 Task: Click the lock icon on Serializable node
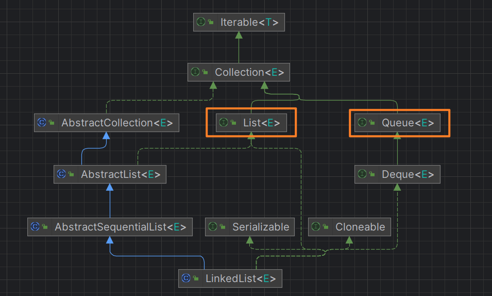tap(223, 226)
